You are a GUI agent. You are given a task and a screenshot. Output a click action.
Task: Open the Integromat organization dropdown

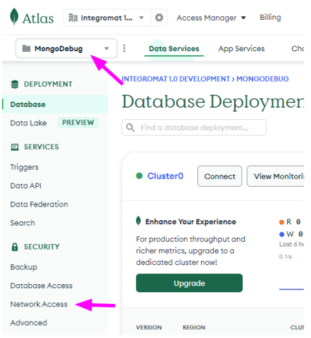(x=107, y=18)
